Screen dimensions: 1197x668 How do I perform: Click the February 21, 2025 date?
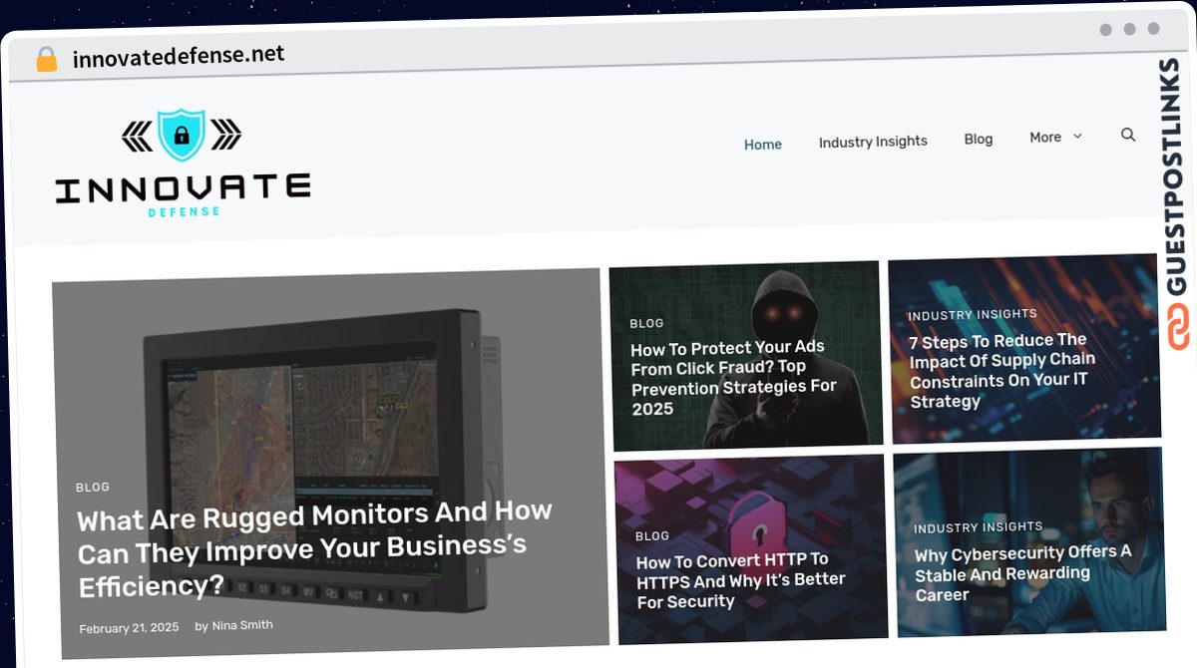(129, 628)
